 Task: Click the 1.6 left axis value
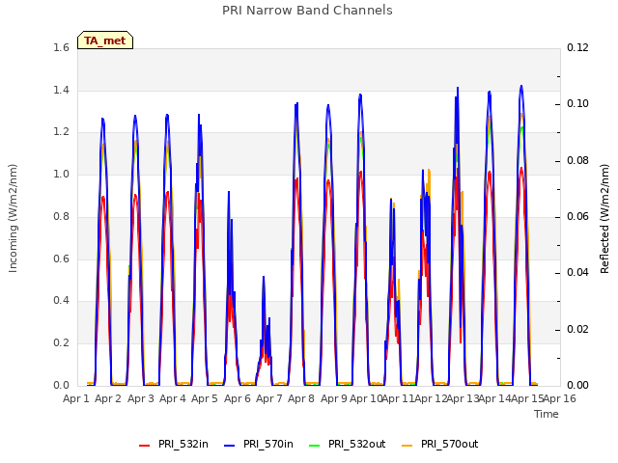click(61, 47)
